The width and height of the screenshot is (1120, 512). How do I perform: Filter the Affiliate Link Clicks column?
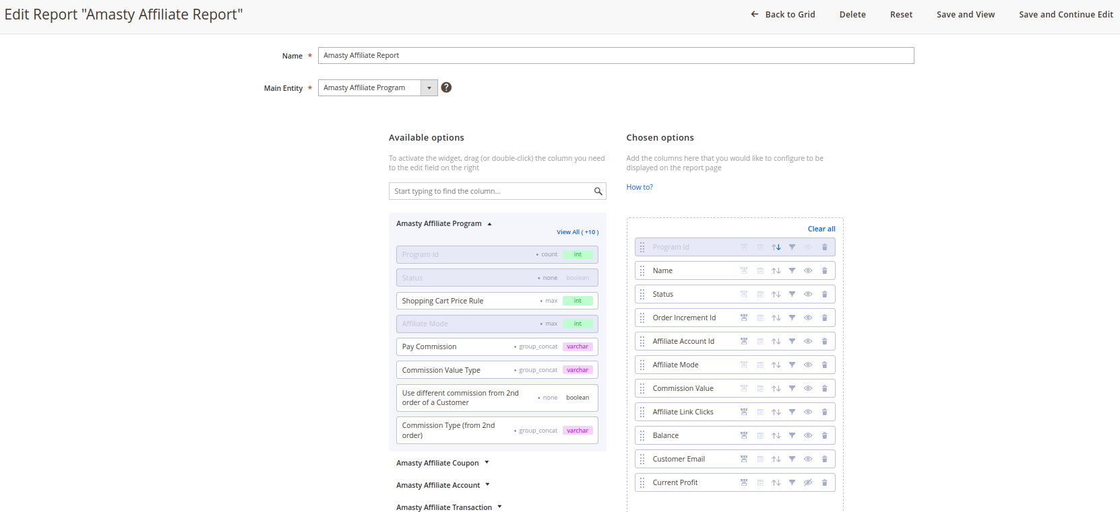pyautogui.click(x=792, y=412)
